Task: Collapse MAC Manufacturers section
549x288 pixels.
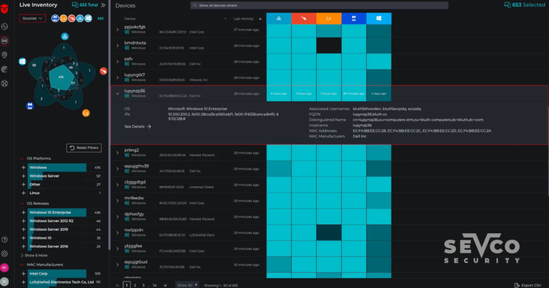Action: [x=22, y=265]
